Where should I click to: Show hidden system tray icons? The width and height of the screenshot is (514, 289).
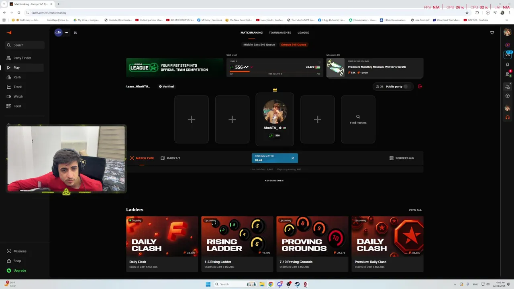pos(455,284)
